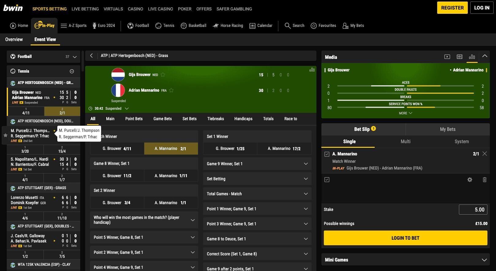496x271 pixels.
Task: Remove the A. Mannarino bet from the slip
Action: point(485,154)
